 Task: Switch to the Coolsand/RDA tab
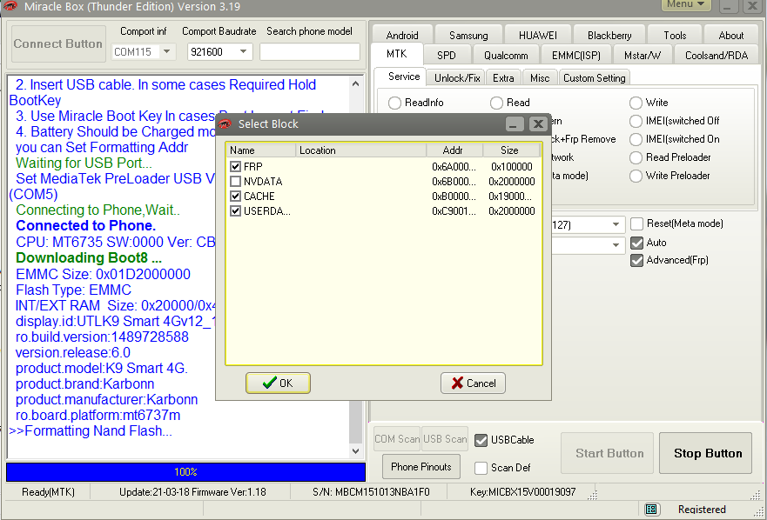tap(717, 56)
